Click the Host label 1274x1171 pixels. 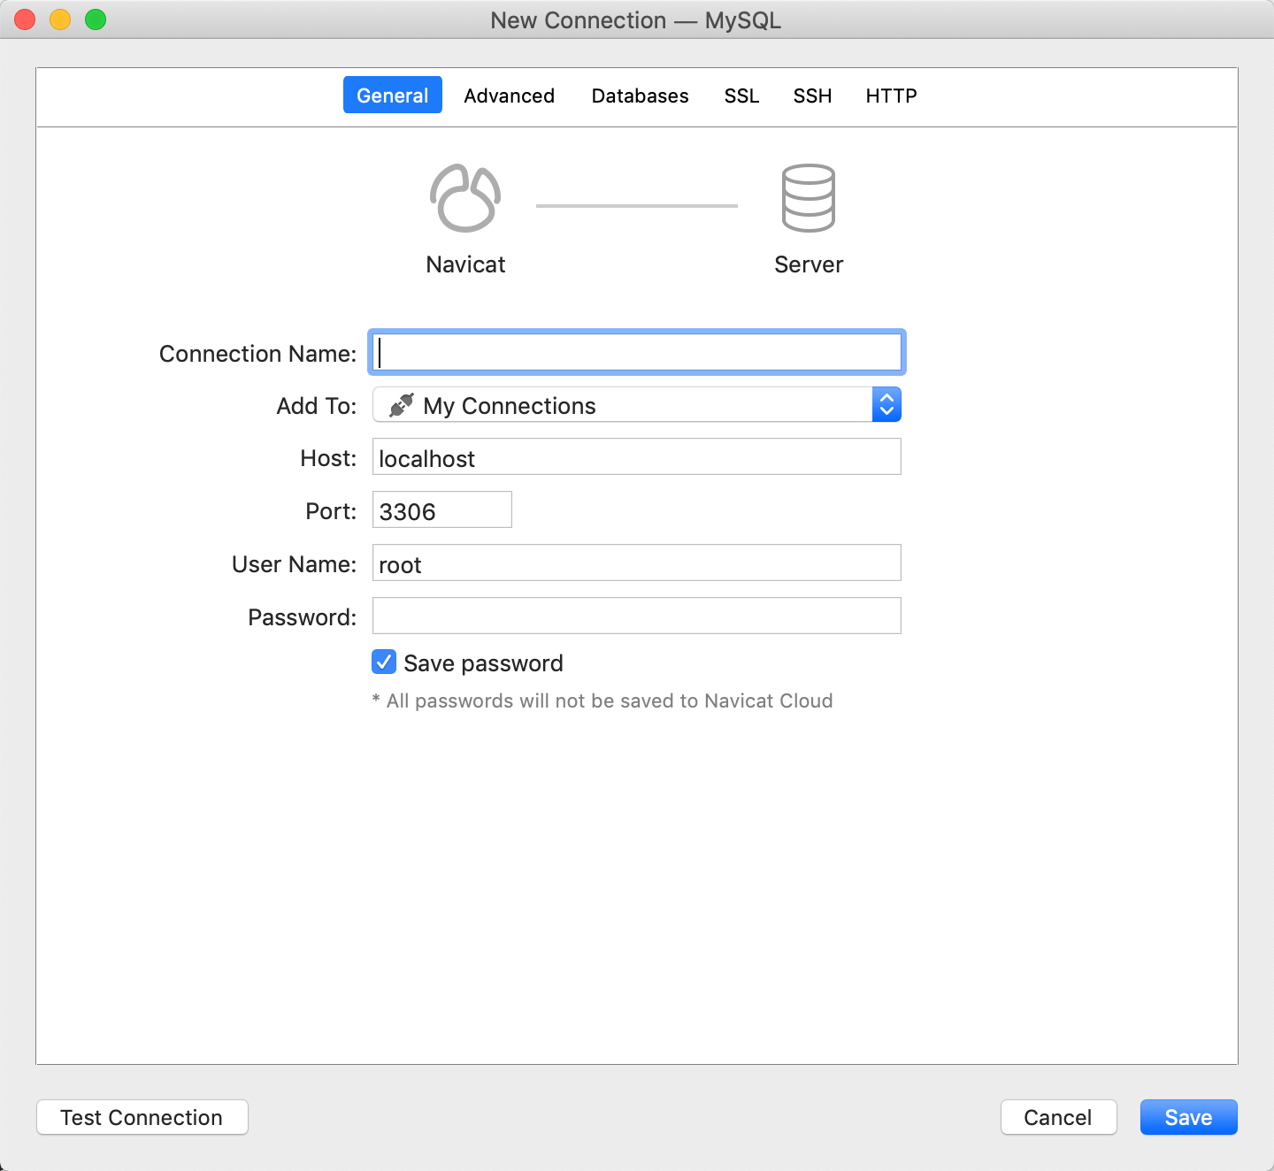click(x=328, y=458)
